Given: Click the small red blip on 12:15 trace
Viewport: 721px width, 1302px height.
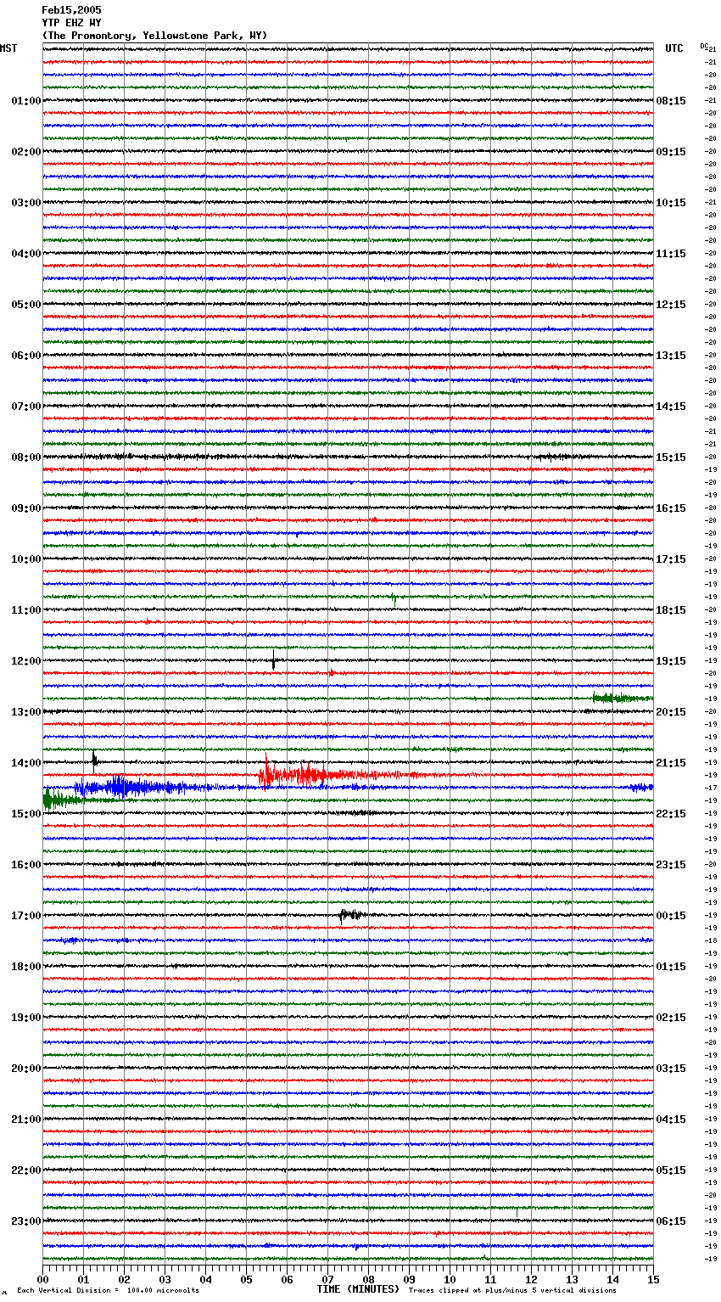Looking at the screenshot, I should coord(332,672).
